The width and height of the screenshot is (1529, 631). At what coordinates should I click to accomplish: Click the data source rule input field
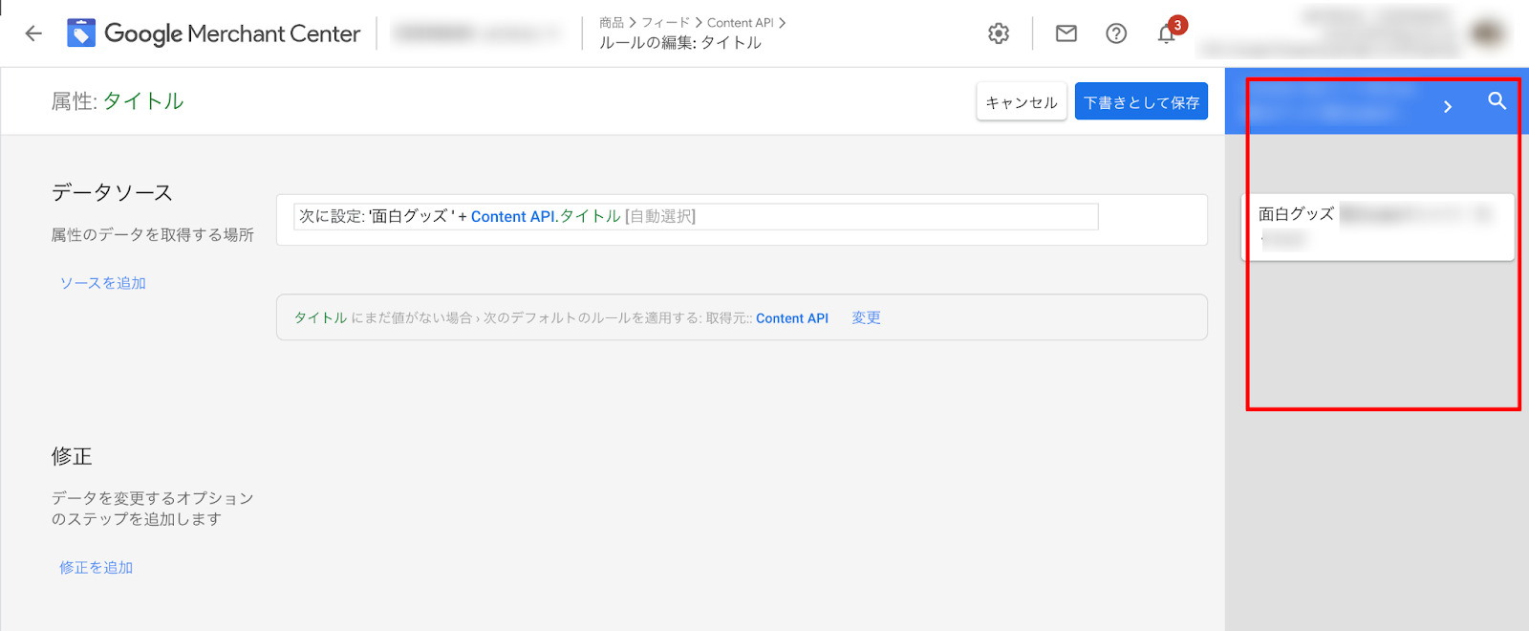[696, 217]
